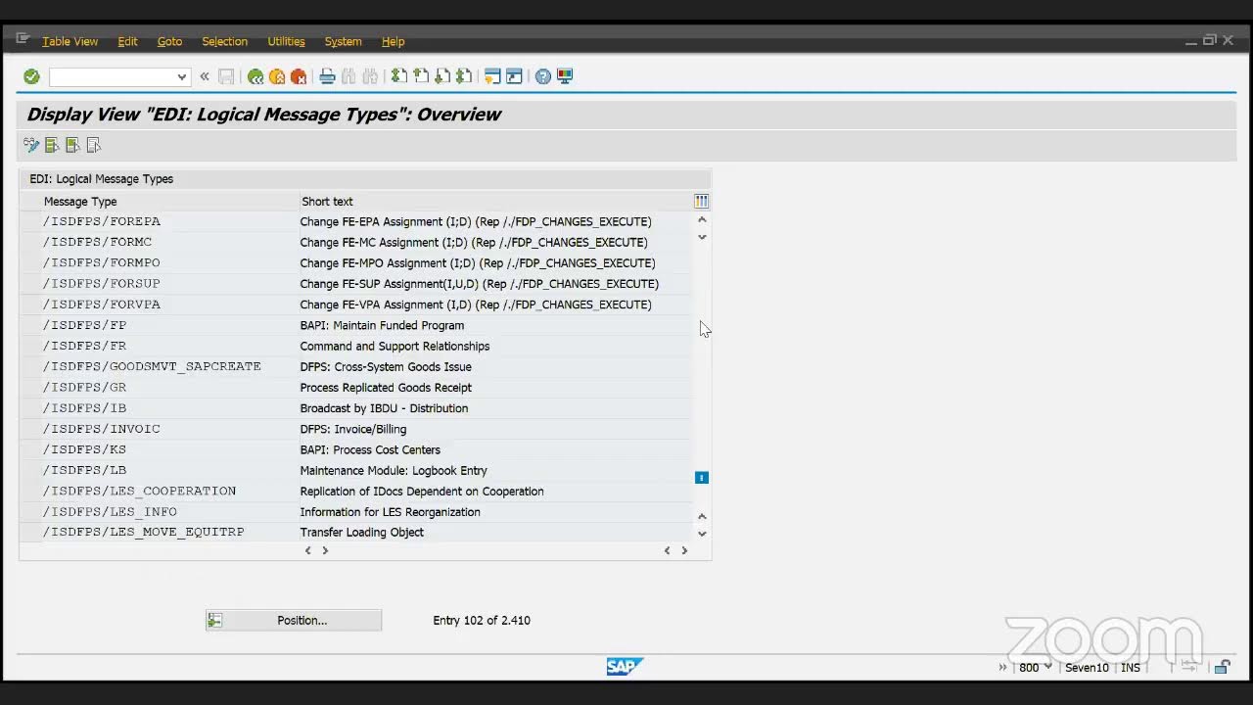The height and width of the screenshot is (705, 1253).
Task: Click the Generate Shortcut icon
Action: coord(514,76)
